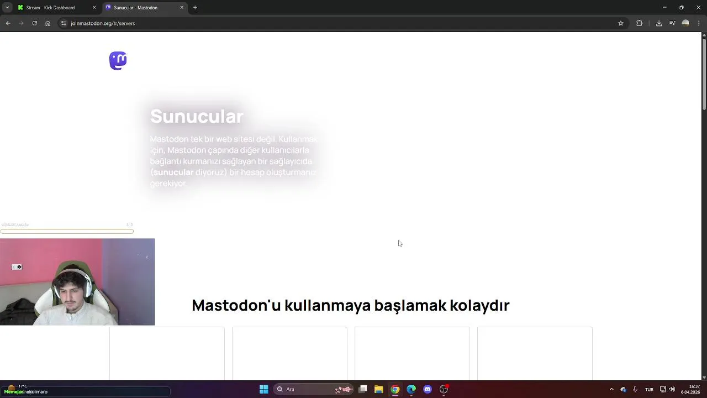Open a new tab with the plus icon
Image resolution: width=707 pixels, height=398 pixels.
click(x=195, y=8)
